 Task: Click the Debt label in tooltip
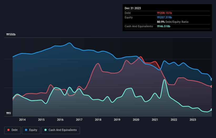pos(128,13)
